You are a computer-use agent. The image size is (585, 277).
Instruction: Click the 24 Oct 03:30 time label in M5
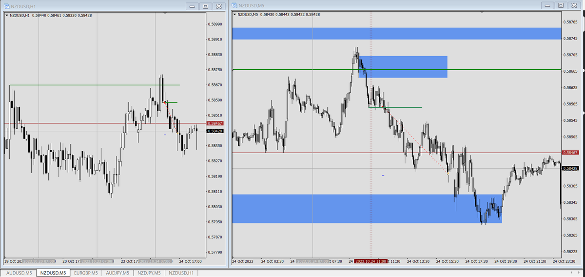pyautogui.click(x=273, y=261)
